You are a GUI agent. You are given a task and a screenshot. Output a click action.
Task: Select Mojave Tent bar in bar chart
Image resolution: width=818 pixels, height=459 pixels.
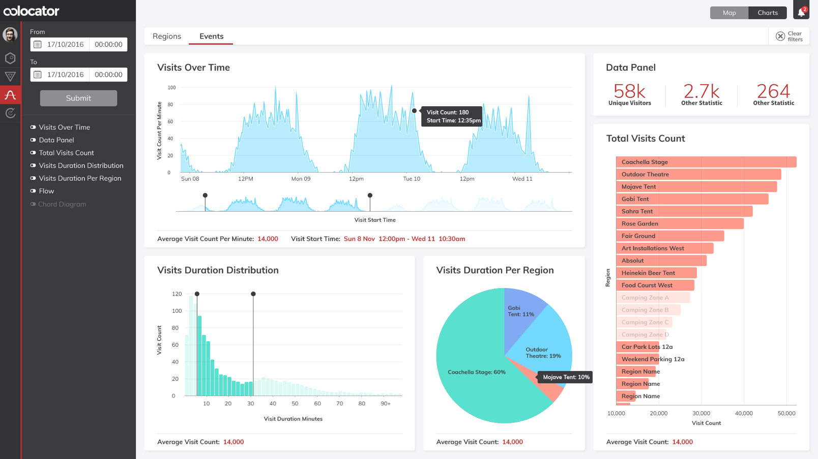click(696, 187)
